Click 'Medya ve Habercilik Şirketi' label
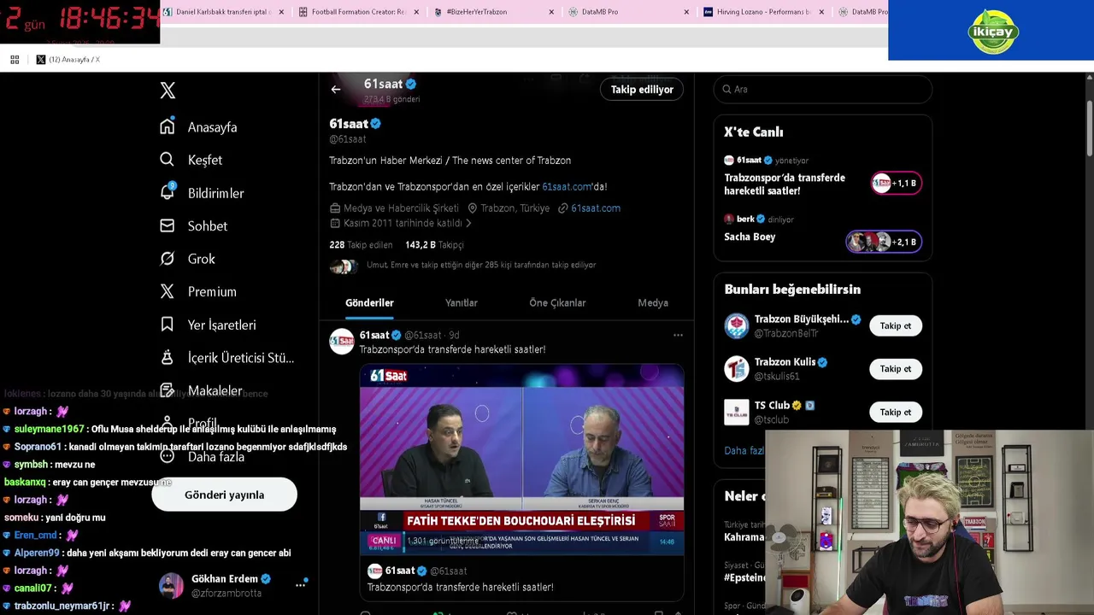Image resolution: width=1094 pixels, height=615 pixels. pos(401,208)
